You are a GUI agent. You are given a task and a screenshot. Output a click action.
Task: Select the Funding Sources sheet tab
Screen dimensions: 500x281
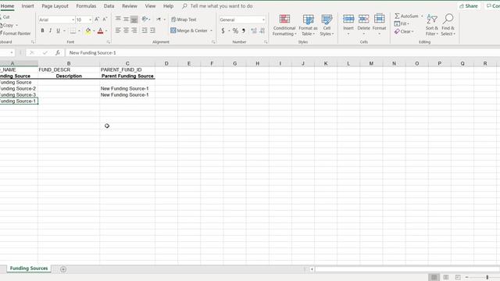29,269
